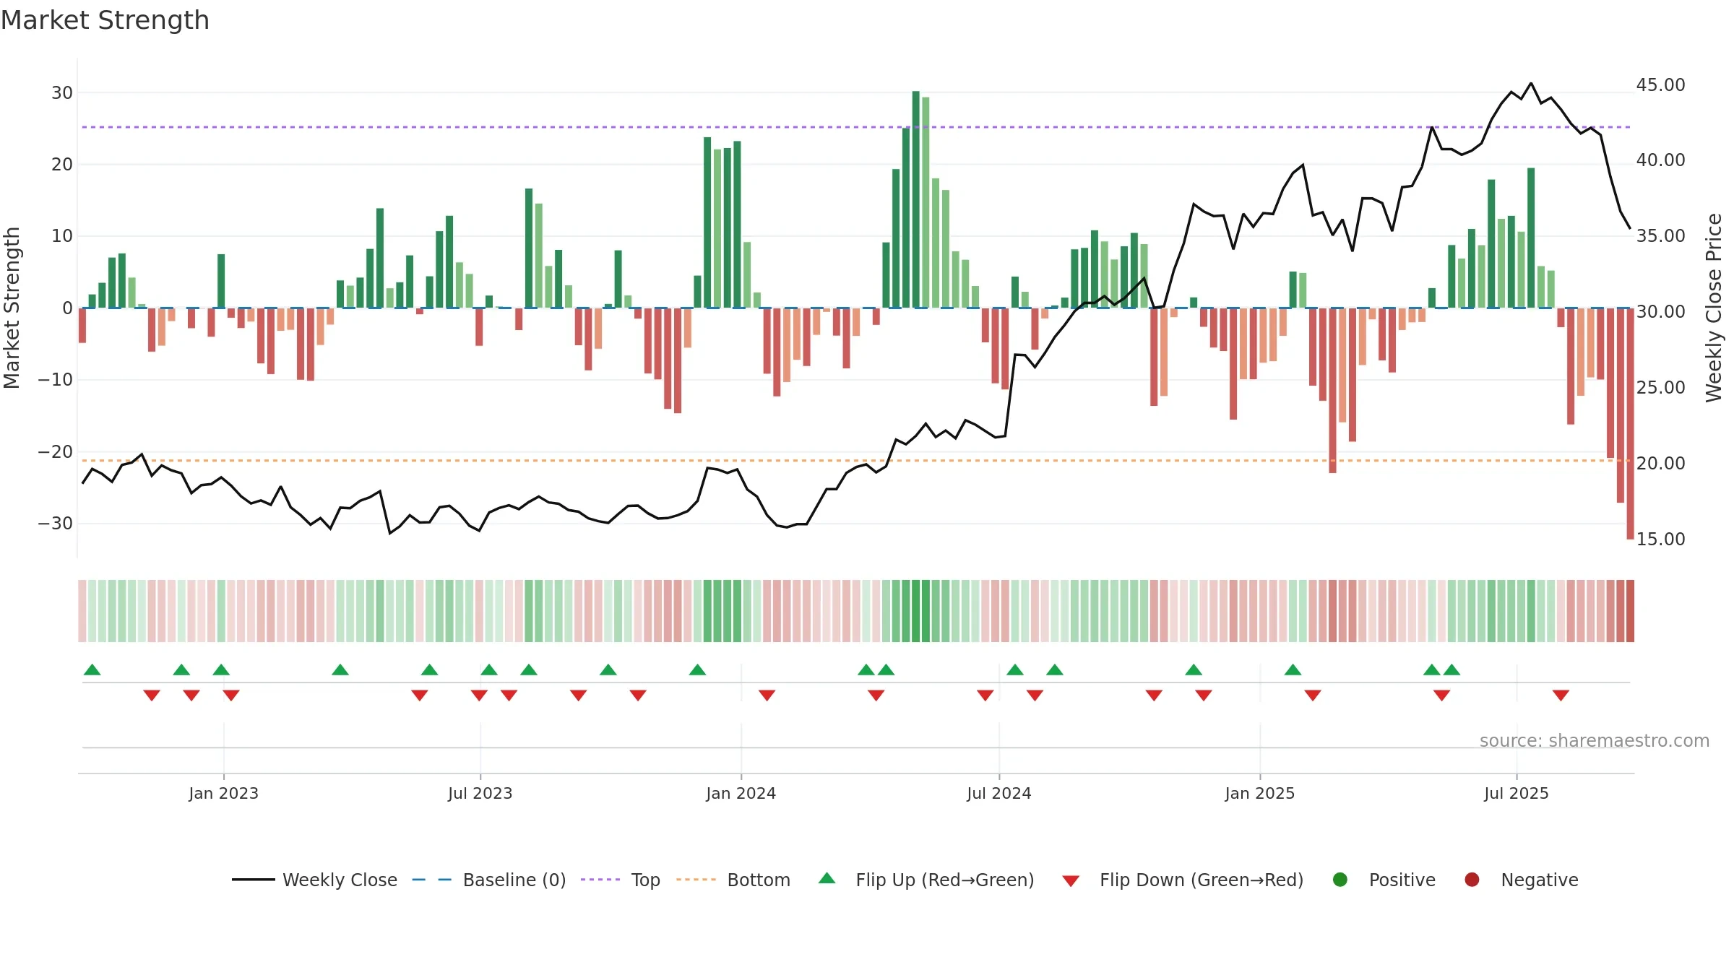Image resolution: width=1734 pixels, height=975 pixels.
Task: Click the 30.00 price tick label
Action: pos(1660,311)
